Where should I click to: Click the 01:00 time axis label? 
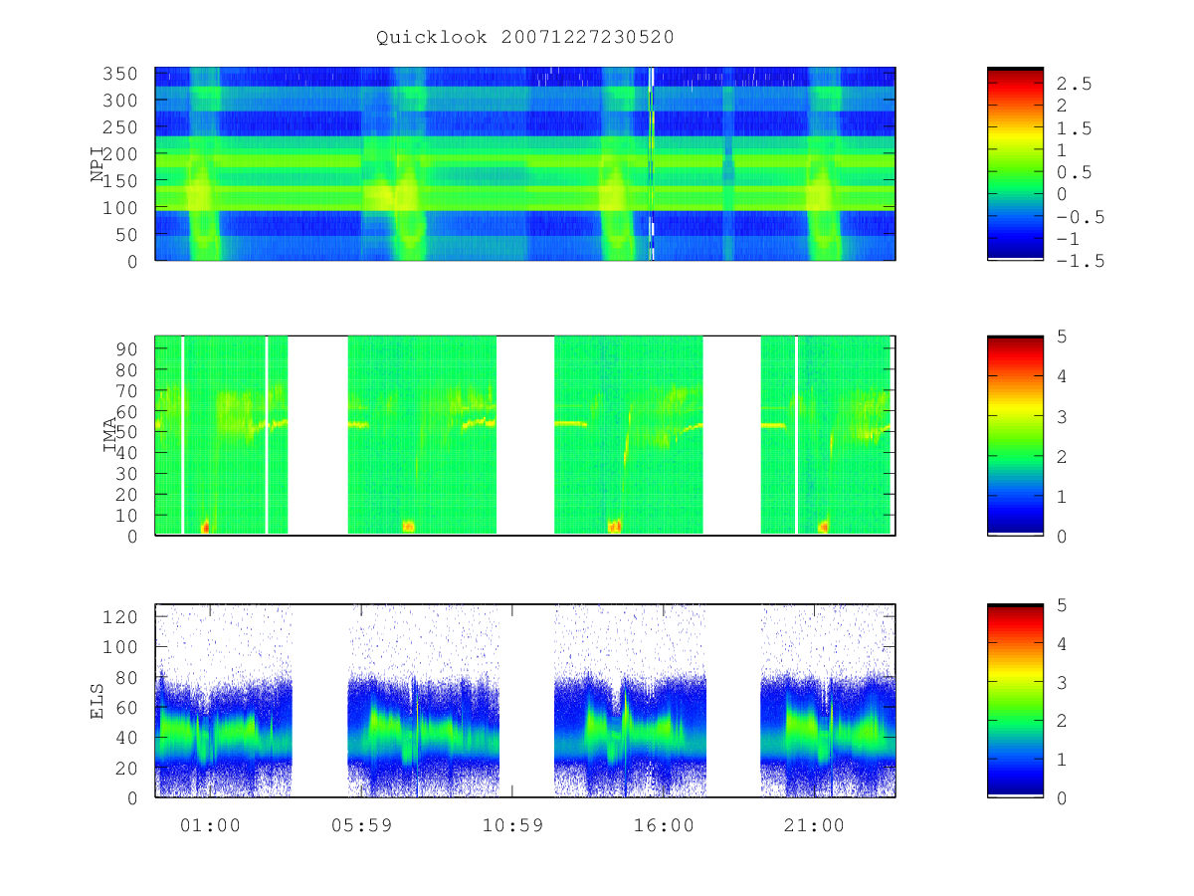(211, 825)
